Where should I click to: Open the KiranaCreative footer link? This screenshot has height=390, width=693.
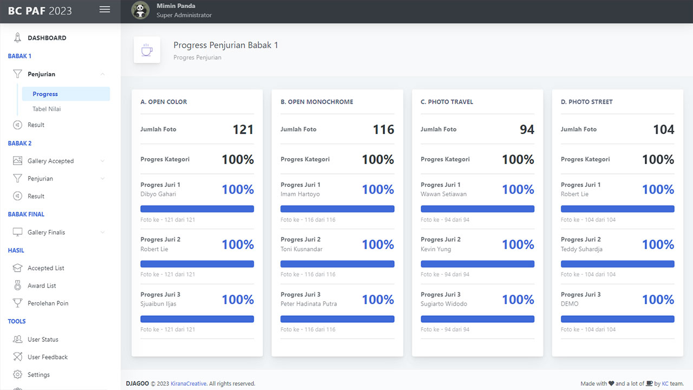[188, 383]
